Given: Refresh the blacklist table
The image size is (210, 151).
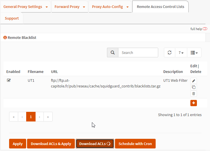Looking at the screenshot, I should coord(170,53).
